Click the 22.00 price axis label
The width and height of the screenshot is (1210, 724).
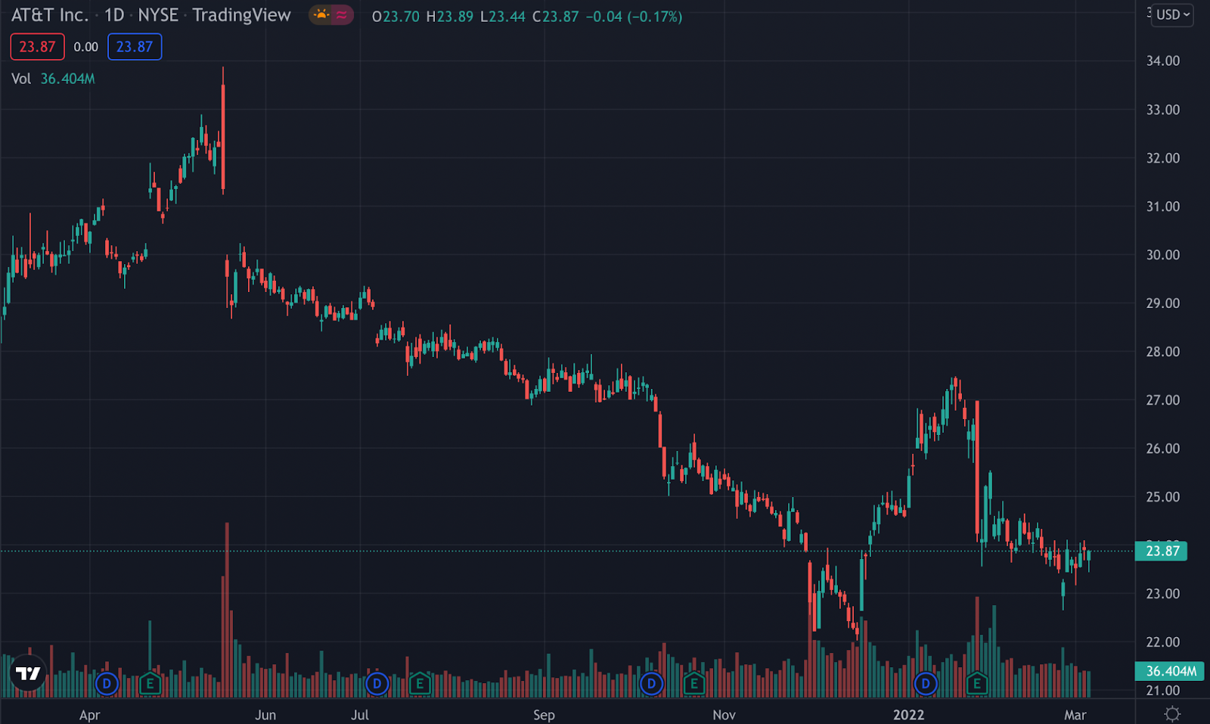pyautogui.click(x=1162, y=642)
